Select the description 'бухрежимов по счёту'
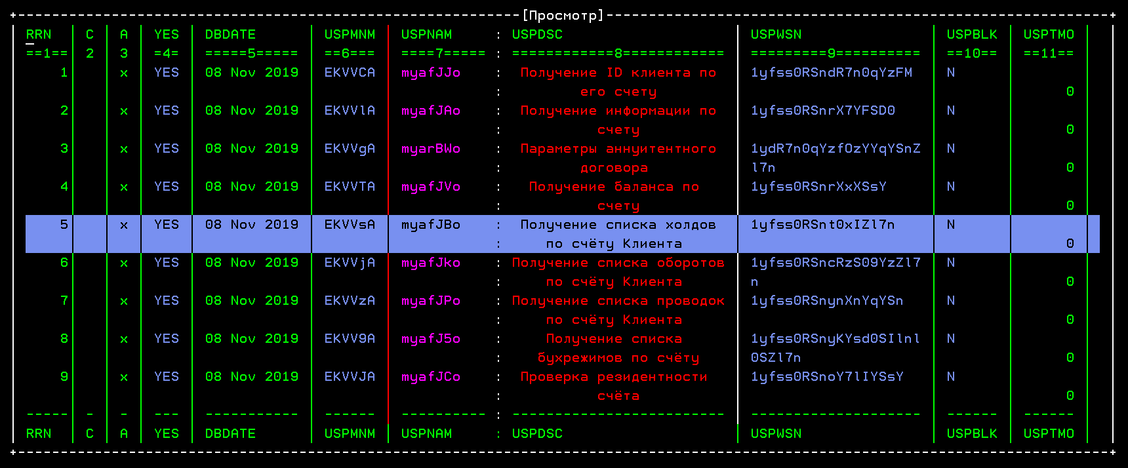 pos(618,358)
